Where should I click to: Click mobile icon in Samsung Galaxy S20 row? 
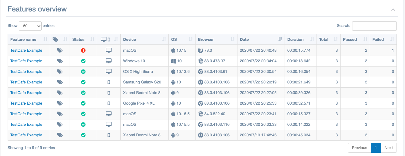pos(109,82)
